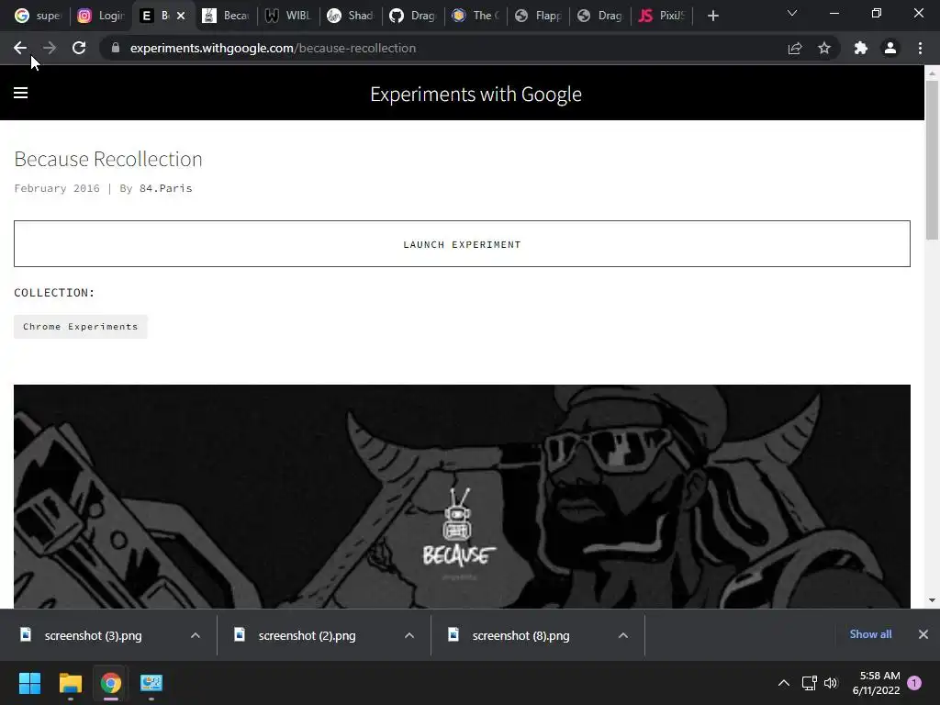Switch to the Flapp tab

click(537, 16)
